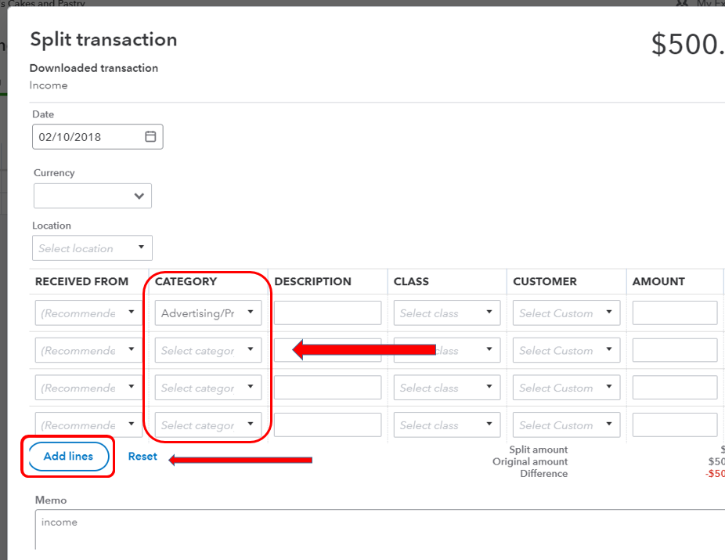
Task: Click Description field in fourth row
Action: click(327, 425)
